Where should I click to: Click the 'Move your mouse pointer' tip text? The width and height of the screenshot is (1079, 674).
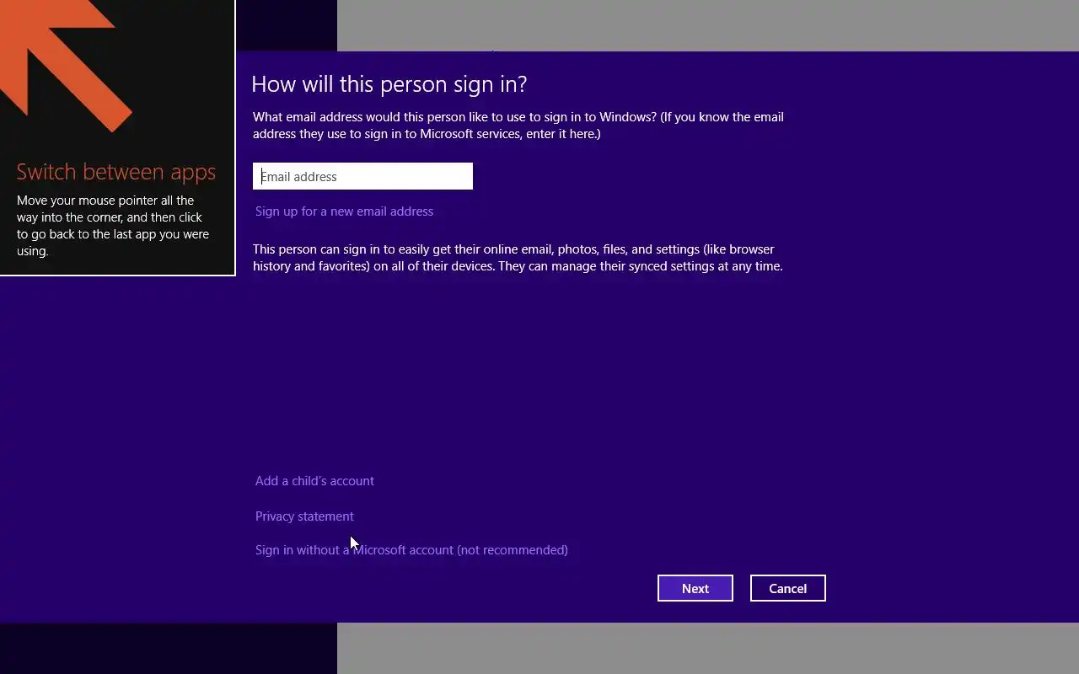tap(113, 226)
